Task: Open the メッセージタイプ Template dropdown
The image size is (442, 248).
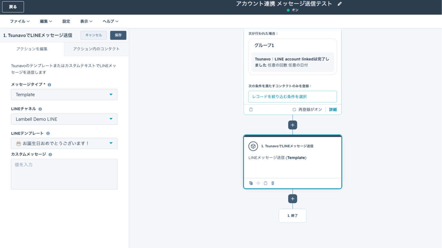Action: [x=64, y=95]
